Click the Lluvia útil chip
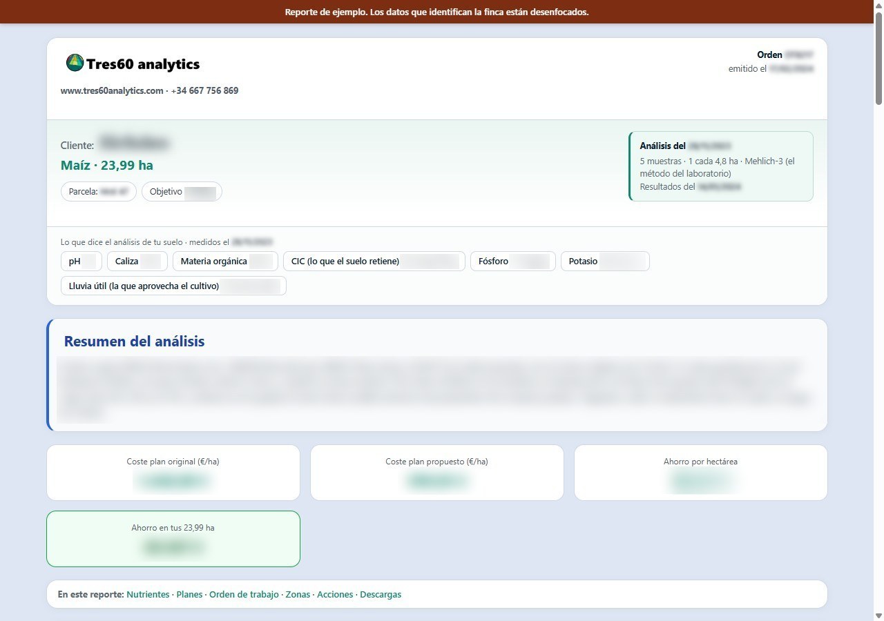884x621 pixels. 173,286
